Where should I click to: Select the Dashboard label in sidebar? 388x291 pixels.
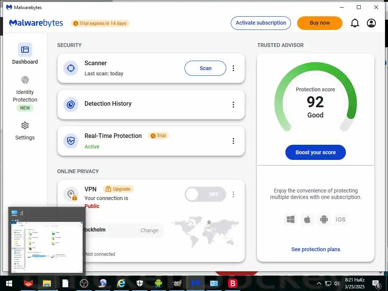coord(25,62)
